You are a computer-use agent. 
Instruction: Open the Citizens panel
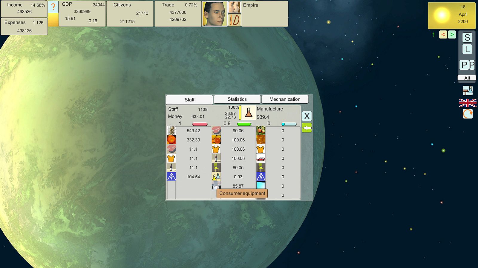[130, 13]
